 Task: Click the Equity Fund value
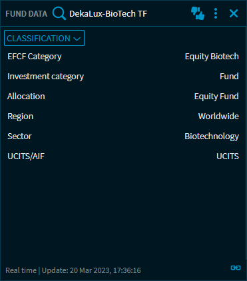click(x=216, y=97)
